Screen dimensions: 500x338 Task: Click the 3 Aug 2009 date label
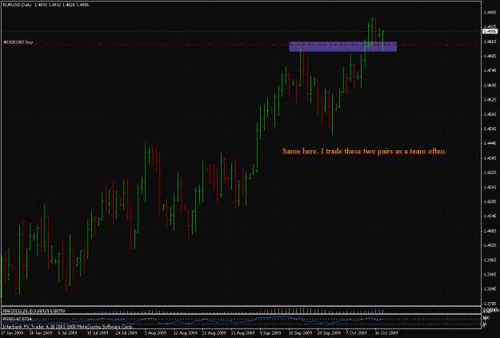pyautogui.click(x=155, y=333)
